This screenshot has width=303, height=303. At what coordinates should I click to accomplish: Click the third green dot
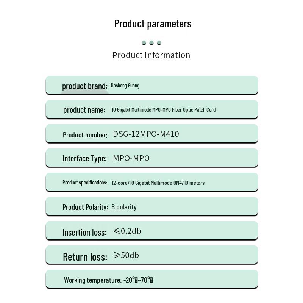(x=159, y=43)
